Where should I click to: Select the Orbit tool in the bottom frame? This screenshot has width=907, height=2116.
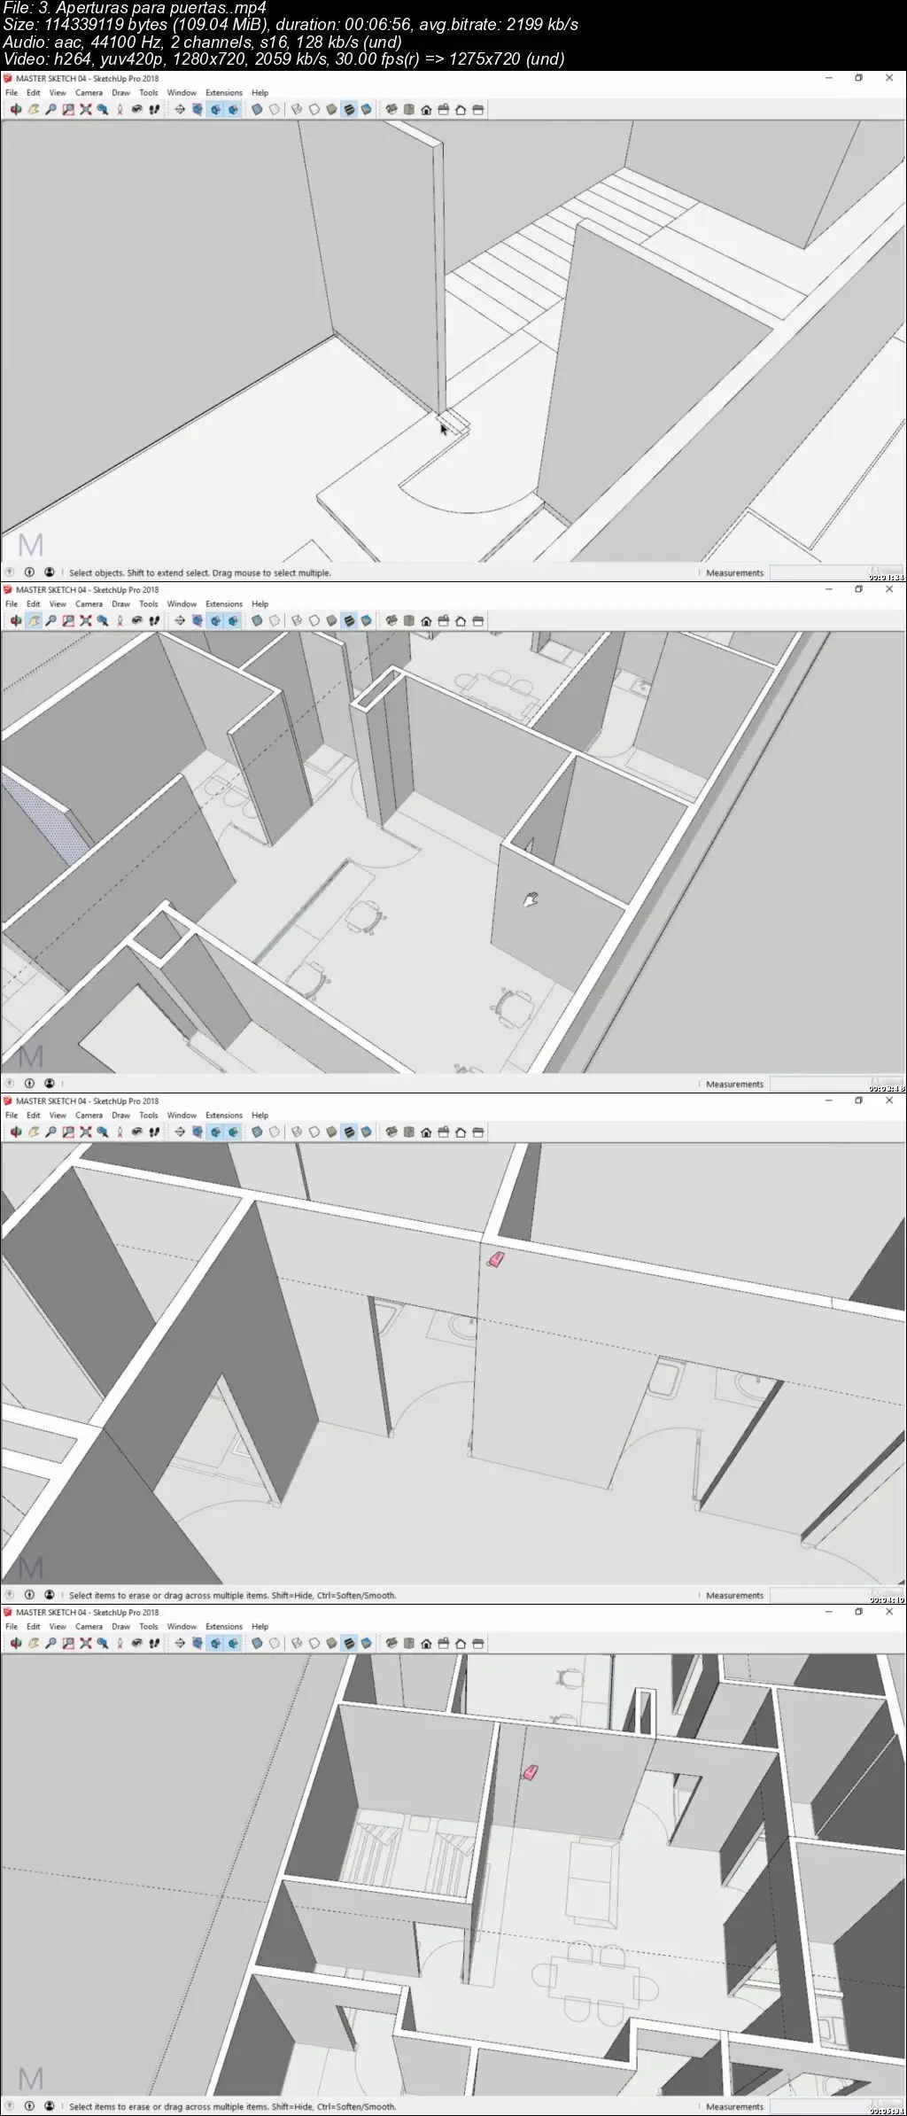(x=16, y=1644)
